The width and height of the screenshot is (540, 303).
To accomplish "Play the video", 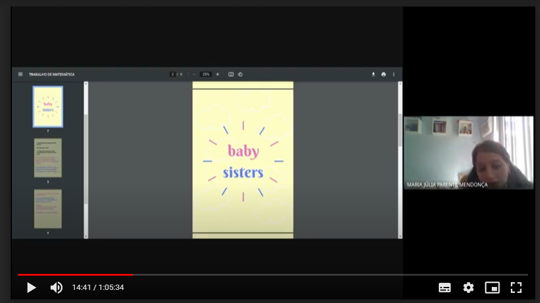I will 32,288.
